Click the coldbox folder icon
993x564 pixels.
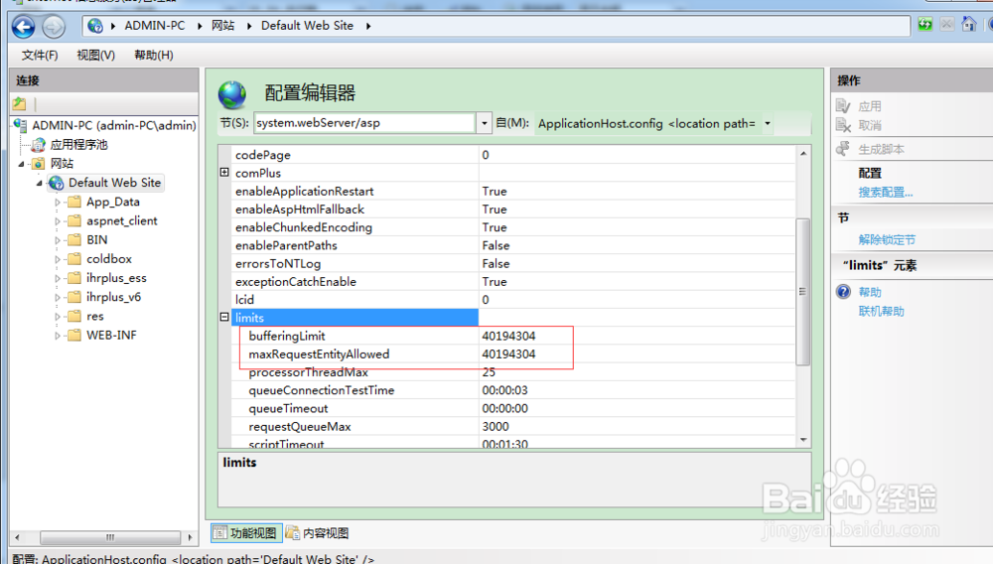[74, 259]
